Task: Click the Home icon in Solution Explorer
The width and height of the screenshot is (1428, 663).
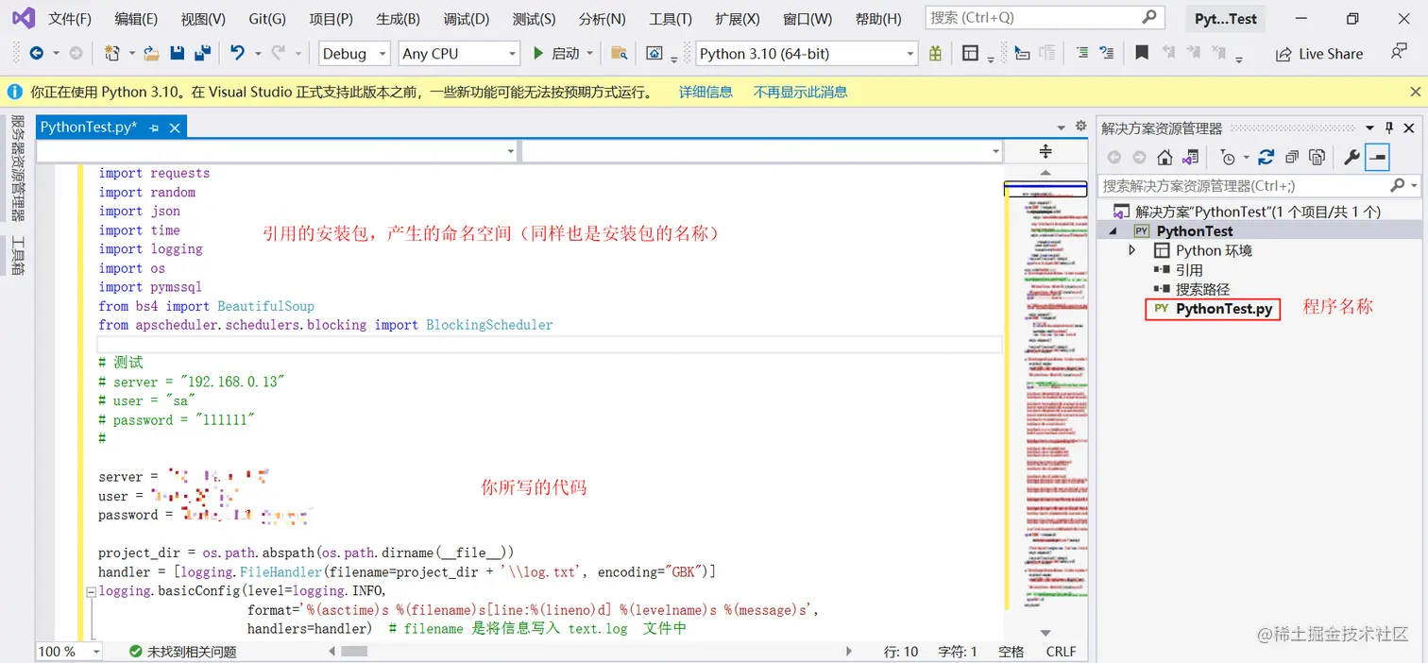Action: click(x=1165, y=158)
